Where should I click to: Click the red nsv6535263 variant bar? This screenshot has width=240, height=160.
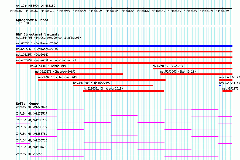click(x=124, y=52)
